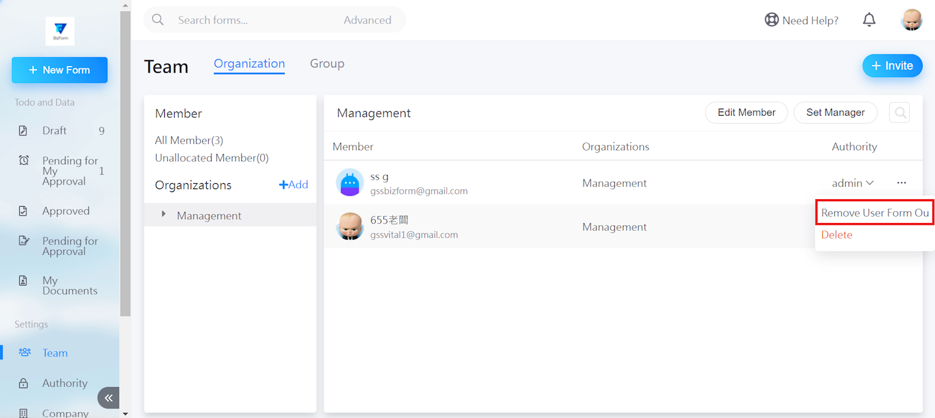Click the Edit Member button
Image resolution: width=935 pixels, height=418 pixels.
pyautogui.click(x=746, y=113)
